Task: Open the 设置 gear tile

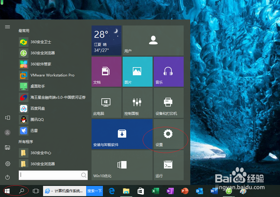Action: 169,134
